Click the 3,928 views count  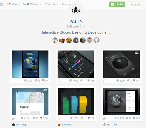(28, 81)
